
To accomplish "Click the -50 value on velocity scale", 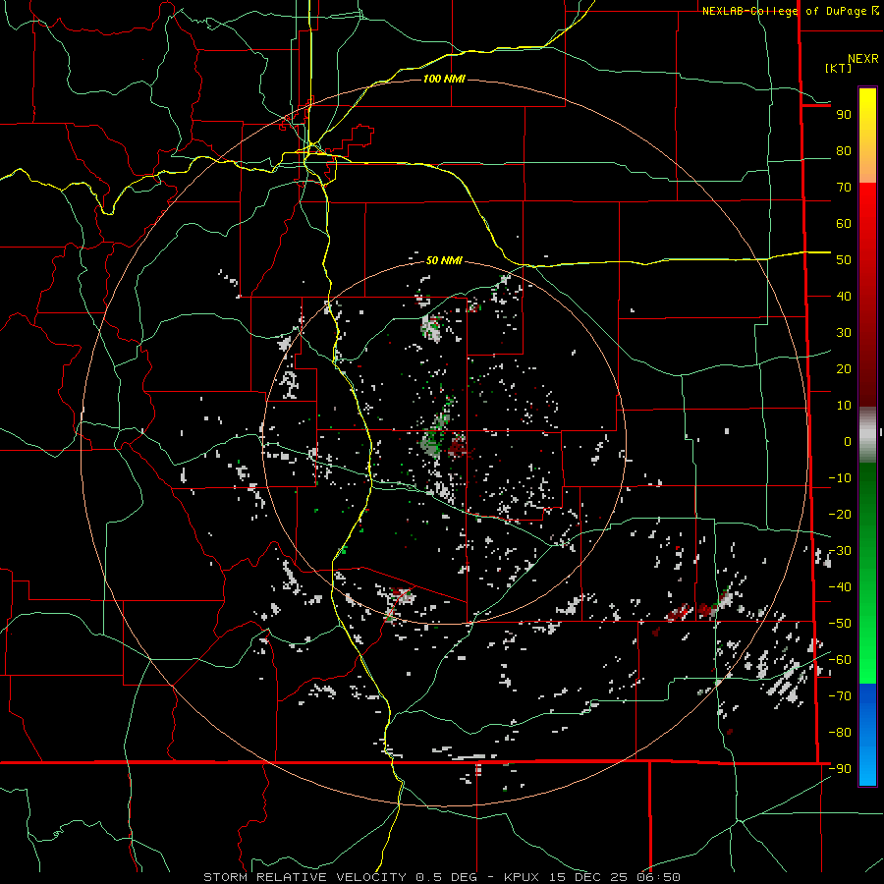I will click(x=840, y=624).
